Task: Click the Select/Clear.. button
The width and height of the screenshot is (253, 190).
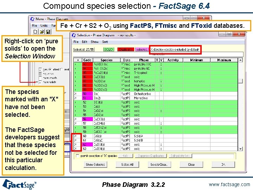Action: point(159,164)
